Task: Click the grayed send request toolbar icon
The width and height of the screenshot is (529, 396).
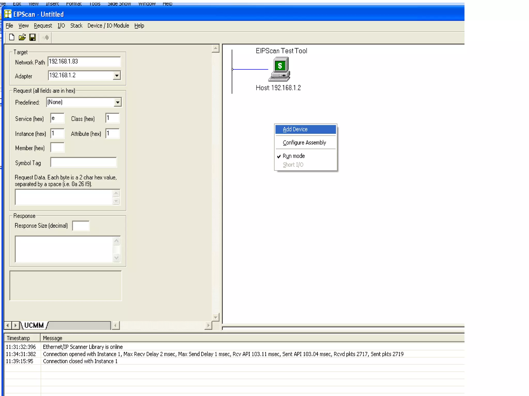Action: (46, 38)
